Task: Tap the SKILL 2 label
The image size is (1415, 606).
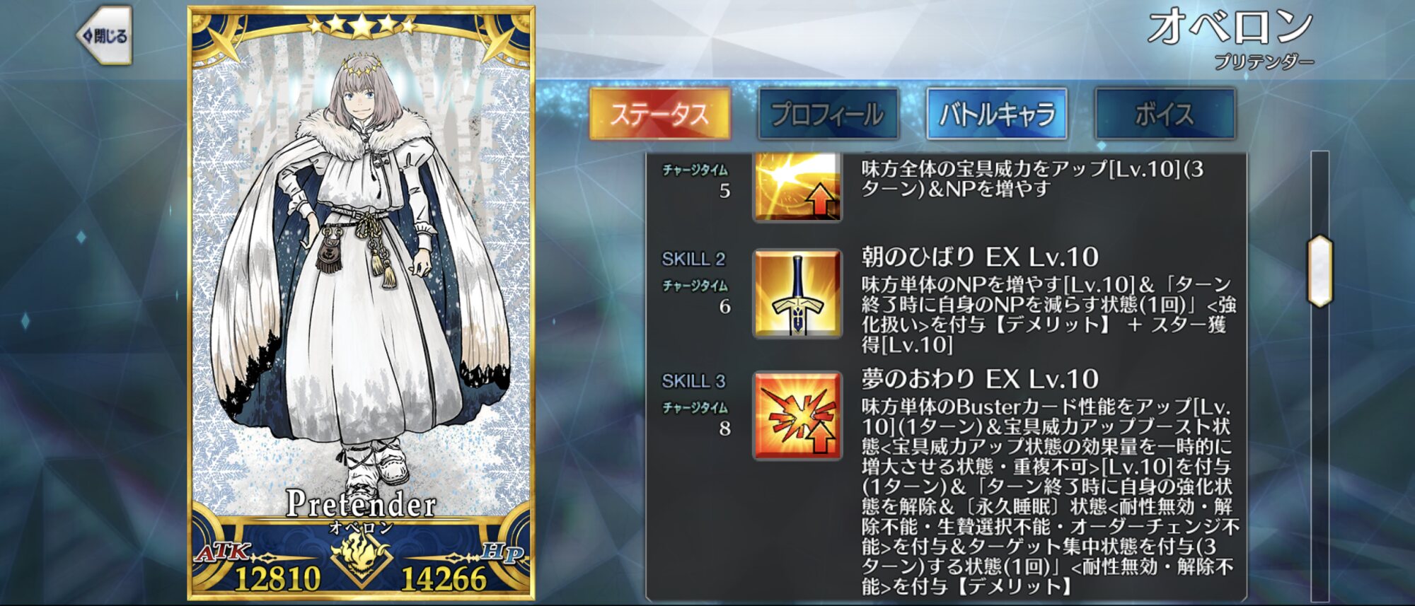Action: (x=694, y=260)
